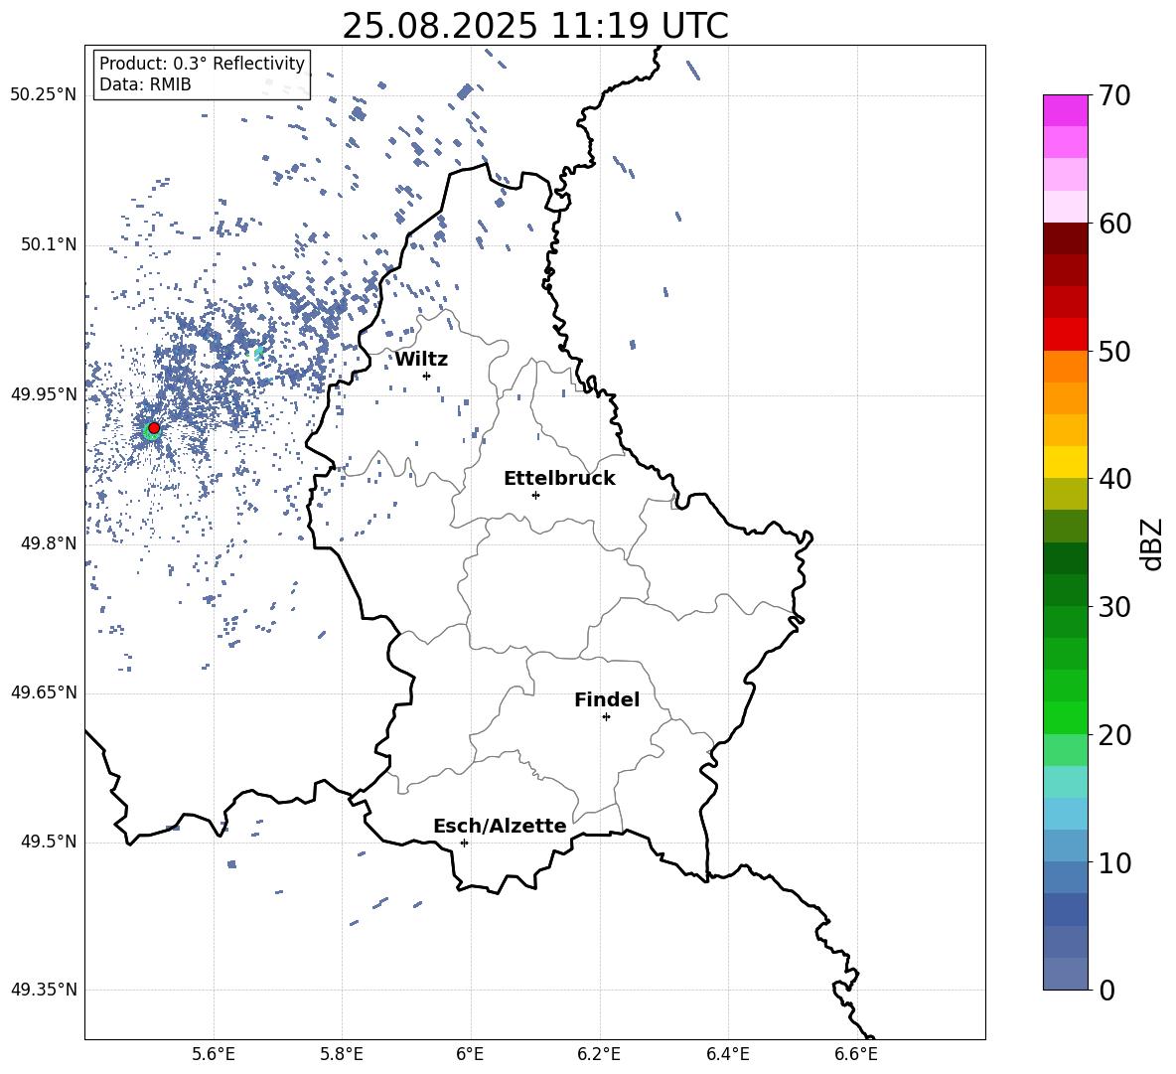1176x1074 pixels.
Task: Click the dark maroon colorbar segment below 60
Action: [x=1065, y=238]
